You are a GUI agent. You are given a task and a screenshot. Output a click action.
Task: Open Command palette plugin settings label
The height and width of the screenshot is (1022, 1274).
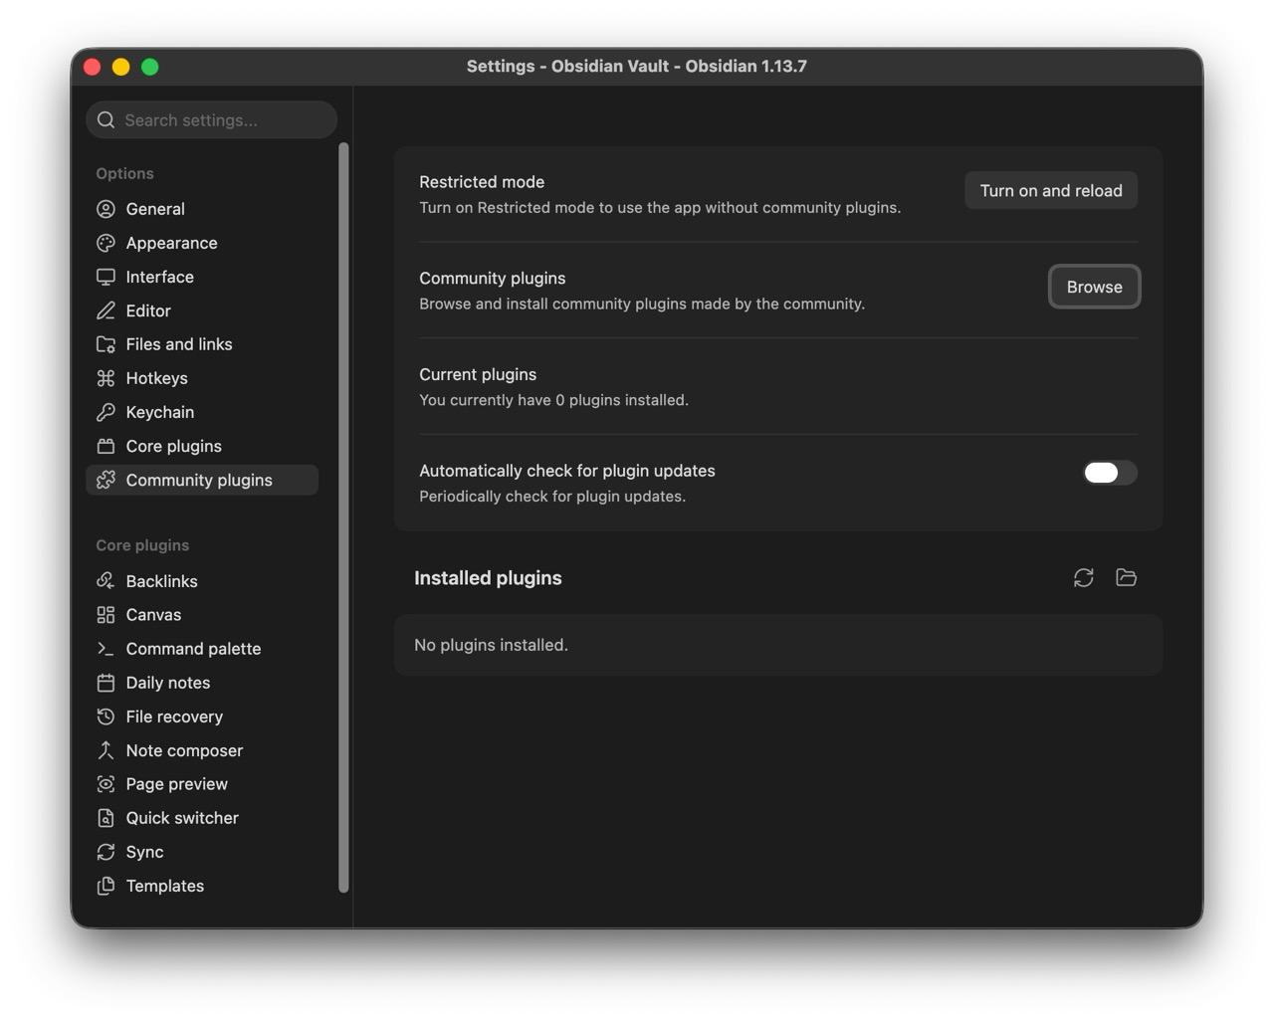pos(193,649)
